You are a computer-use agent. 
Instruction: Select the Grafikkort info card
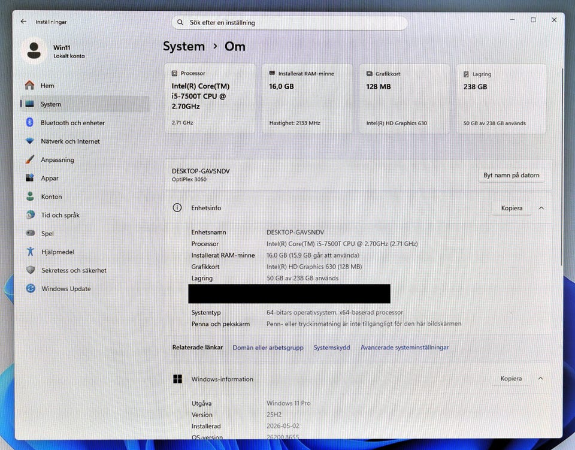404,99
